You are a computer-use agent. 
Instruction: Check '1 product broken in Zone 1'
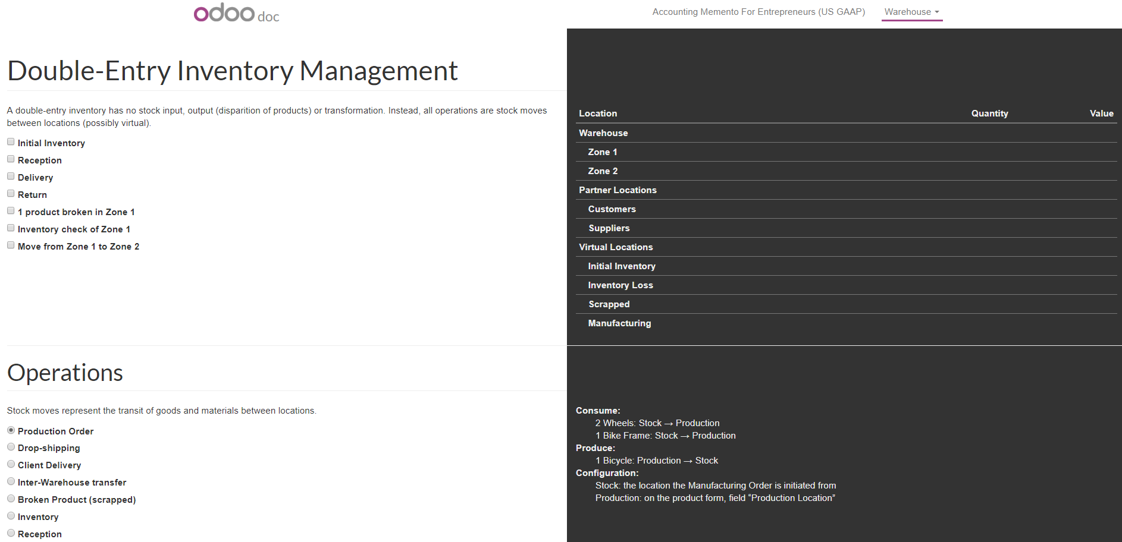coord(11,211)
